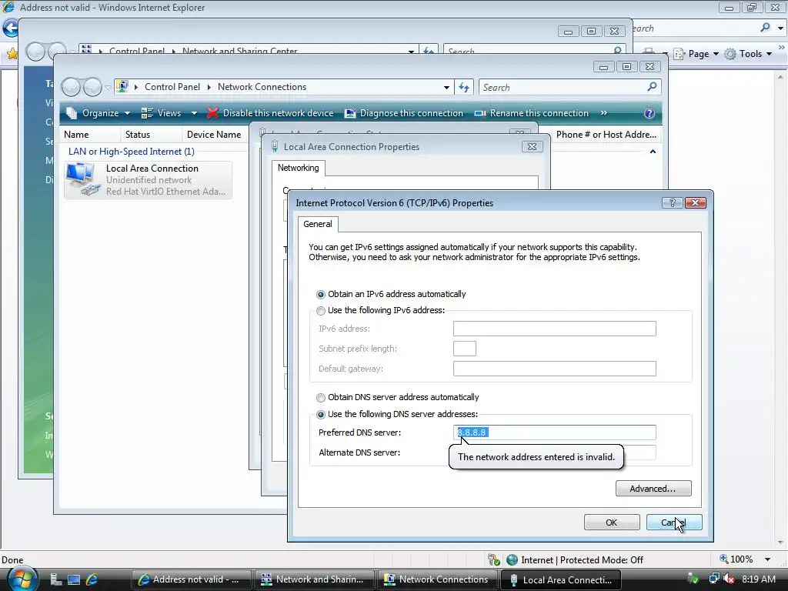Click the Internet Explorer search magnifier
The width and height of the screenshot is (788, 591).
[765, 28]
